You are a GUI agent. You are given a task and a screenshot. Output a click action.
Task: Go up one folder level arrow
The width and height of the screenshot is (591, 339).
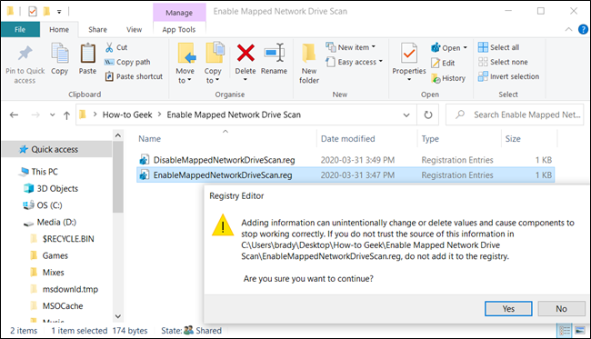tap(66, 115)
